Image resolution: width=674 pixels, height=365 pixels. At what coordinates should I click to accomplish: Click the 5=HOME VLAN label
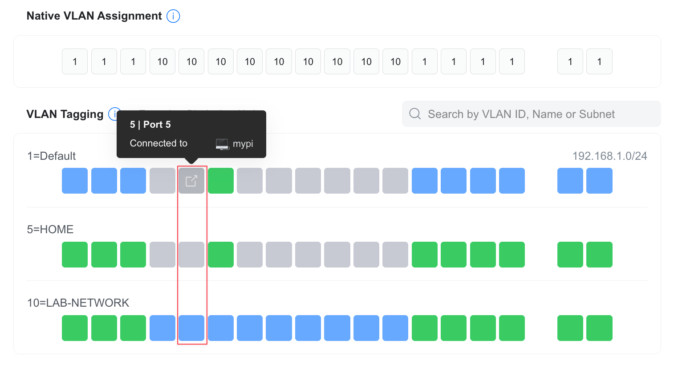[50, 229]
